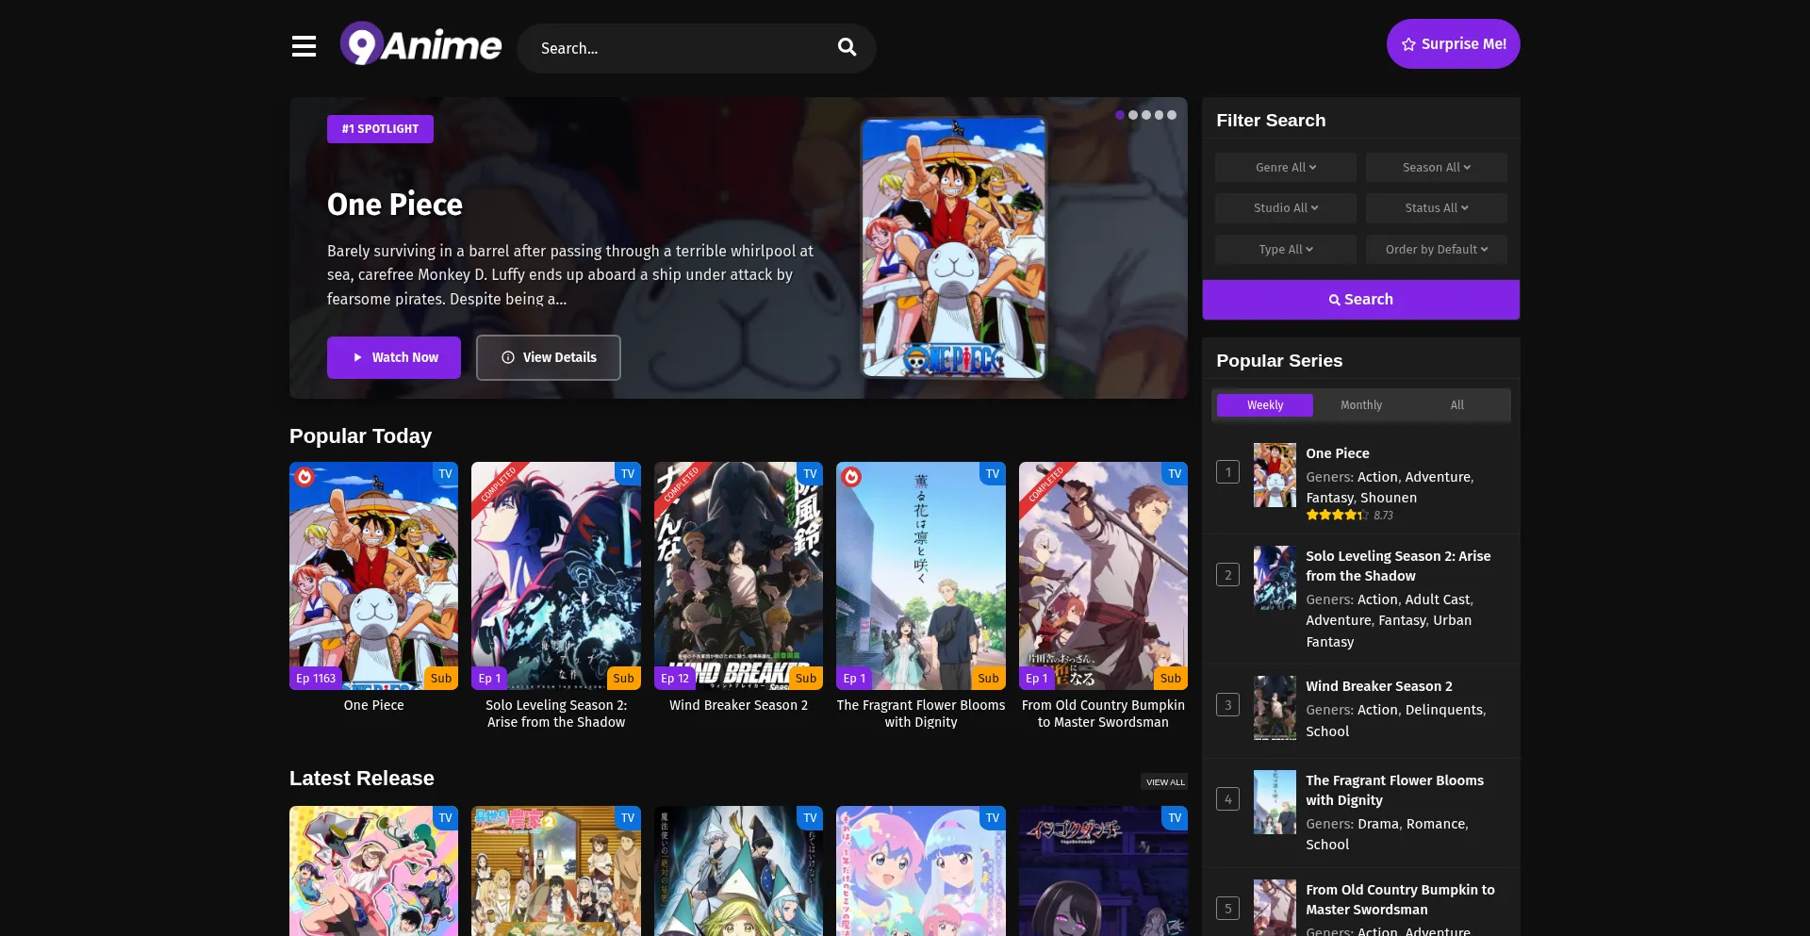
Task: Click the One Piece star rating
Action: 1337,515
